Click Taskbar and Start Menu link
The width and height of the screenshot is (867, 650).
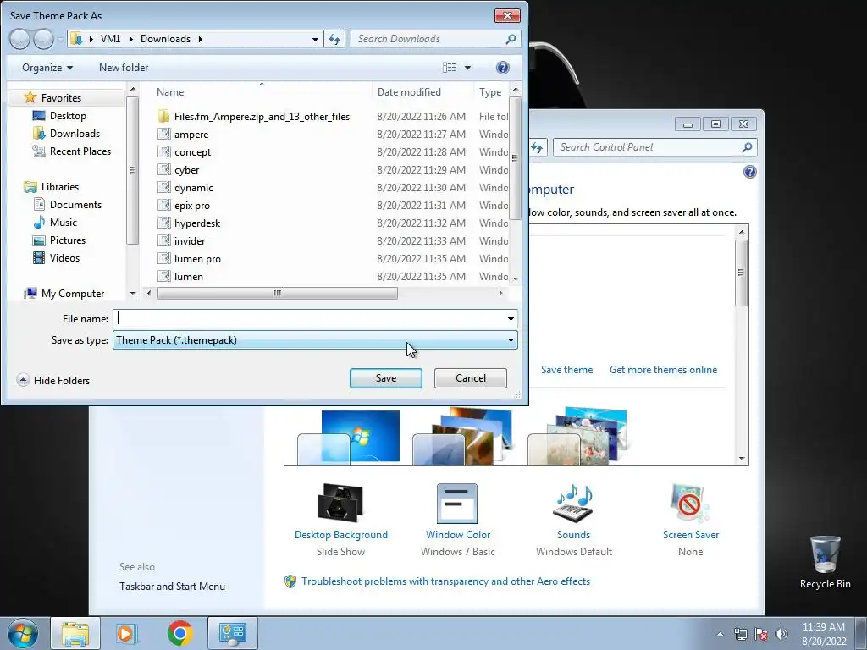[172, 587]
